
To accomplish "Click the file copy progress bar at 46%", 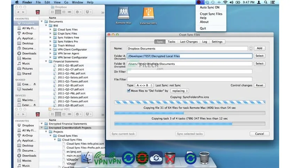I will [190, 113].
